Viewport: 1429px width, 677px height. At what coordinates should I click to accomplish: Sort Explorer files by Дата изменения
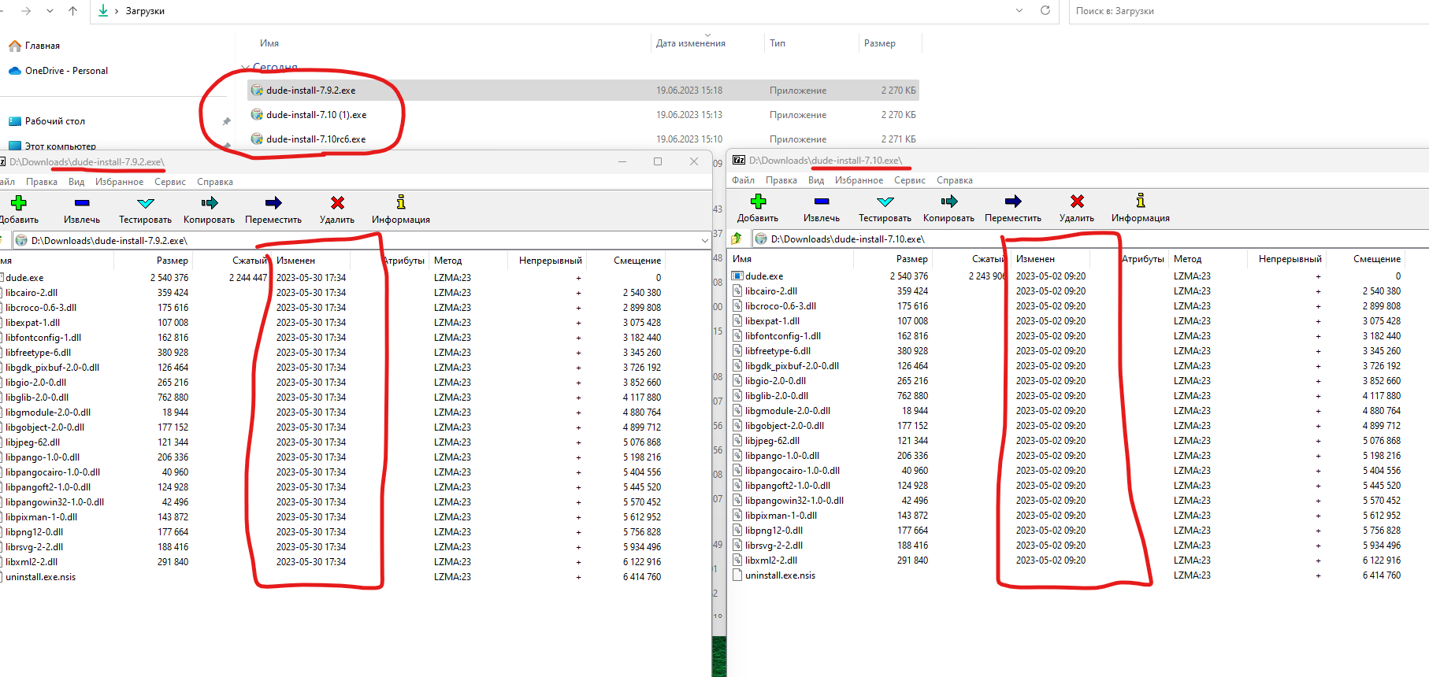(691, 43)
